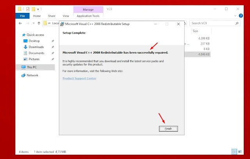Select Quick access in navigation pane
This screenshot has height=159, width=250.
click(x=35, y=35)
